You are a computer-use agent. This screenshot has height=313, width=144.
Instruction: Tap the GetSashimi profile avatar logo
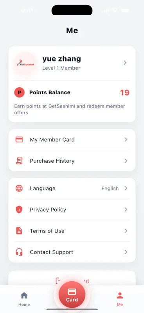[x=25, y=64]
